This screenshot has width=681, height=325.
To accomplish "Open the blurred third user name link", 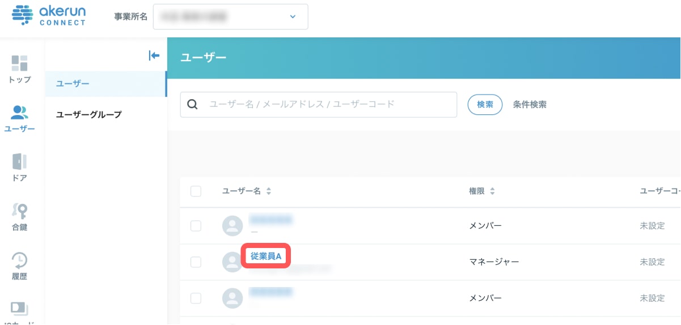I will pyautogui.click(x=271, y=292).
